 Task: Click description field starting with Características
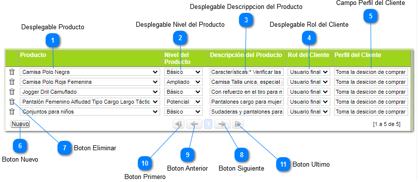click(247, 72)
